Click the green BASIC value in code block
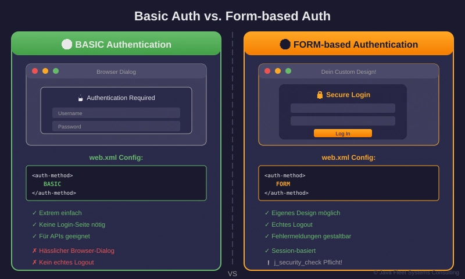This screenshot has height=279, width=465. point(52,184)
